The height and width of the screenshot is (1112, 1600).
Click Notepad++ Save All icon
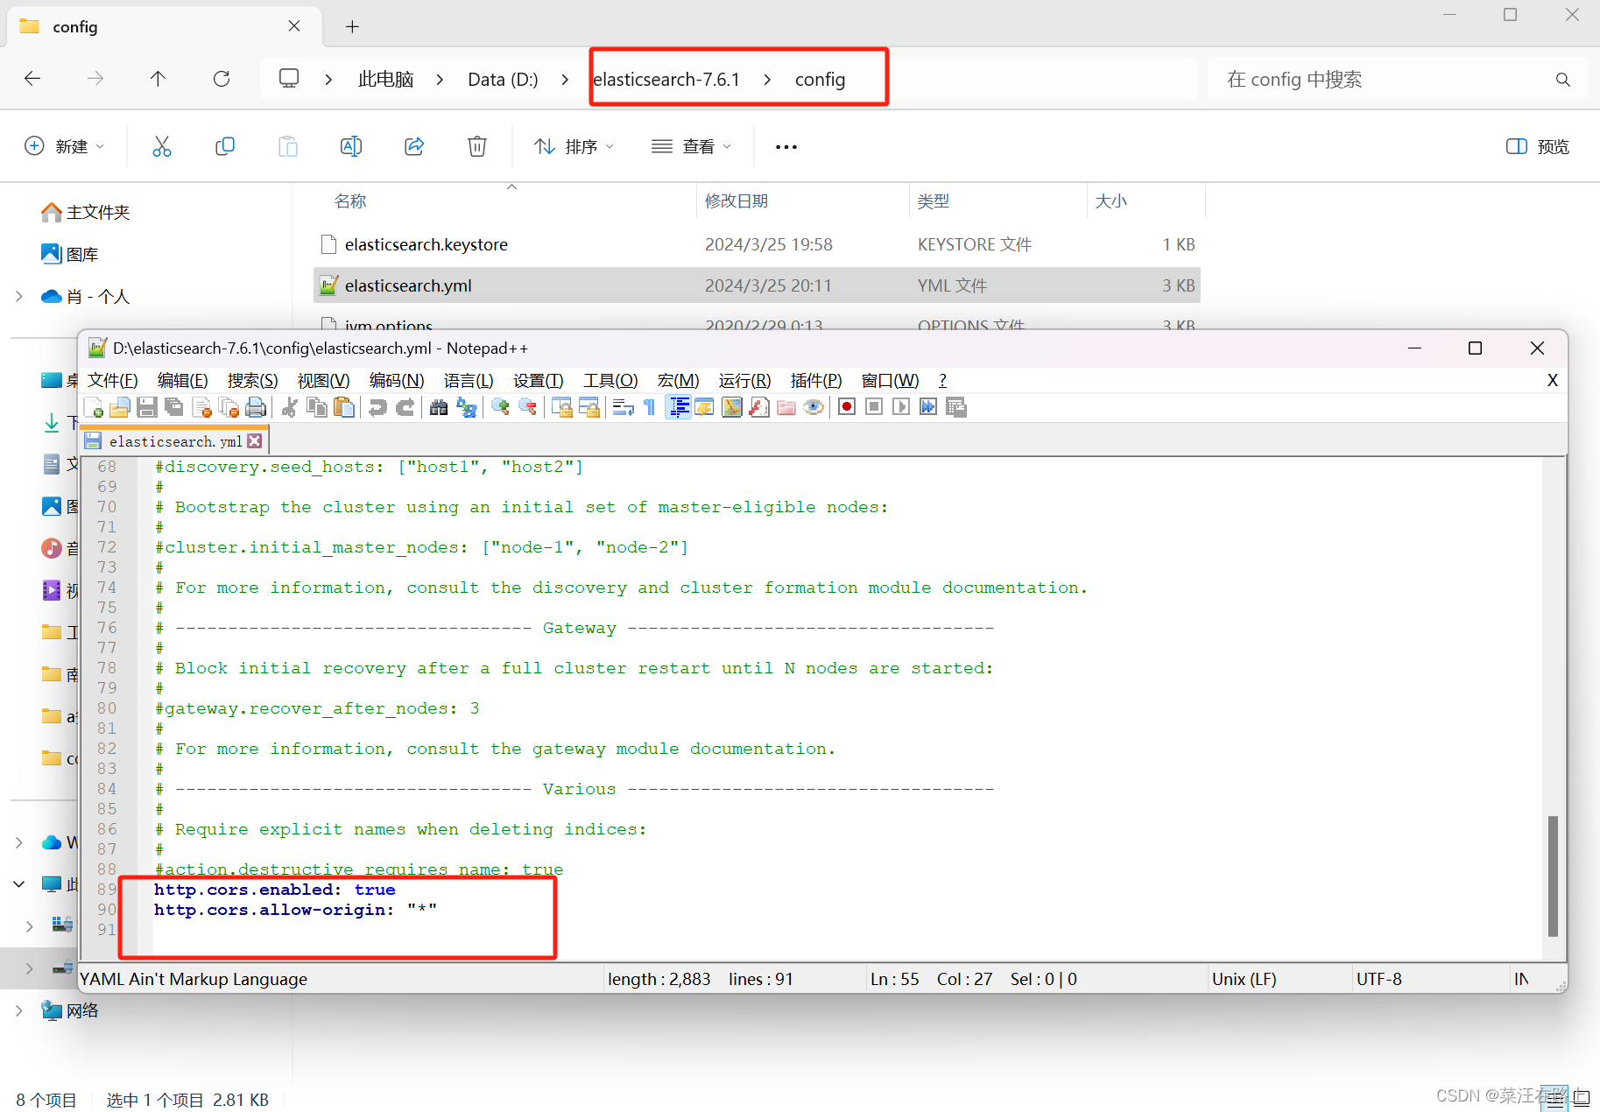click(174, 407)
